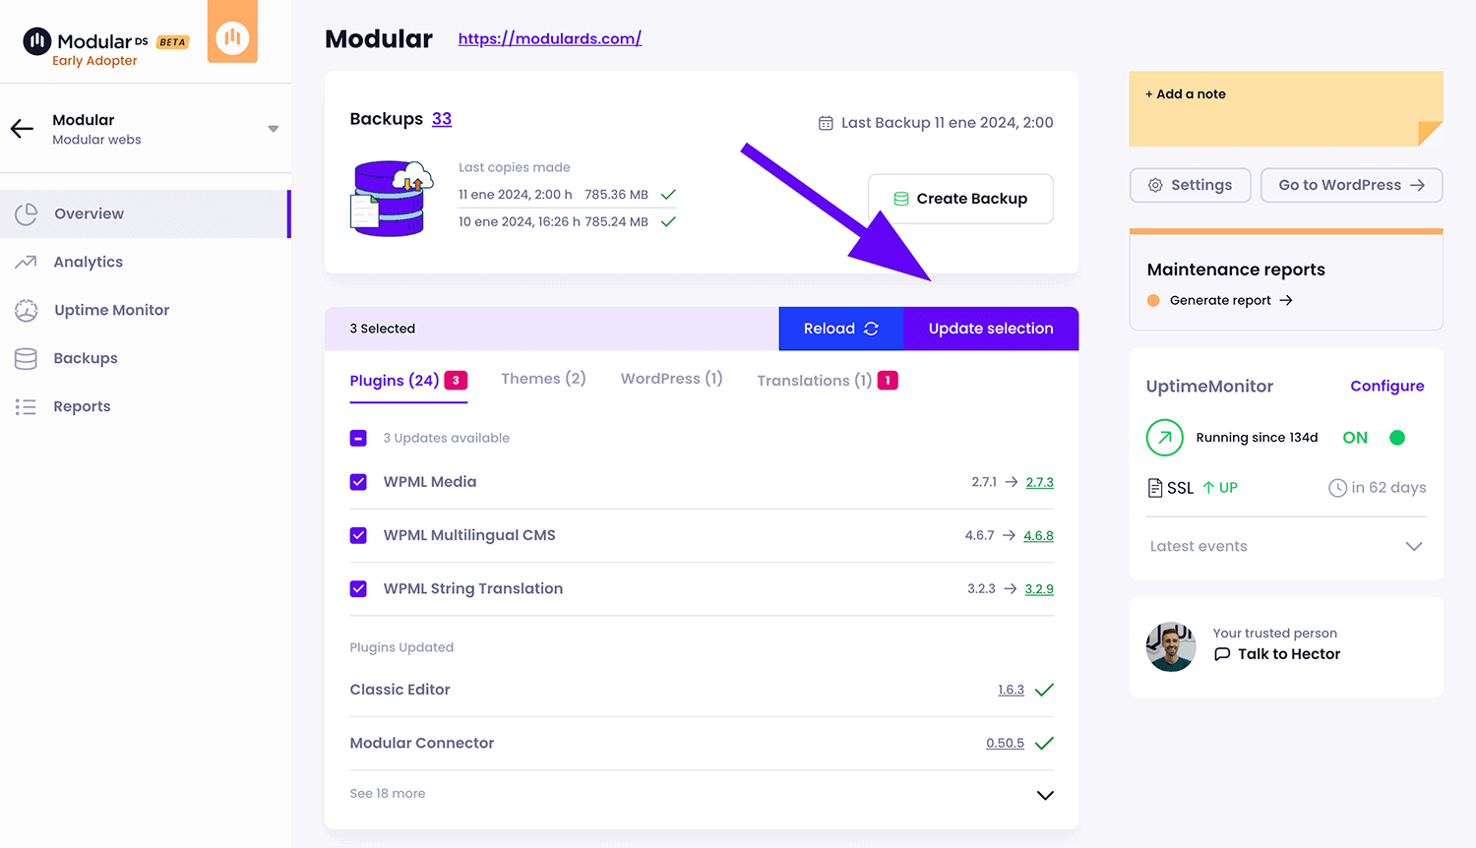Click the Create Backup button
The height and width of the screenshot is (848, 1476).
pyautogui.click(x=960, y=199)
